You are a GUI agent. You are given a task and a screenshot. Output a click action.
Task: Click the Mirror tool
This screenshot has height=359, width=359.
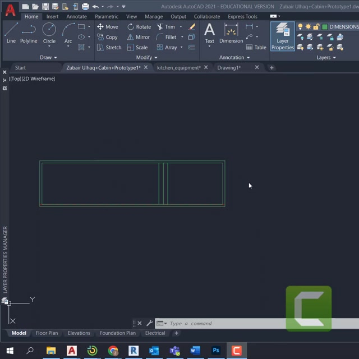138,37
